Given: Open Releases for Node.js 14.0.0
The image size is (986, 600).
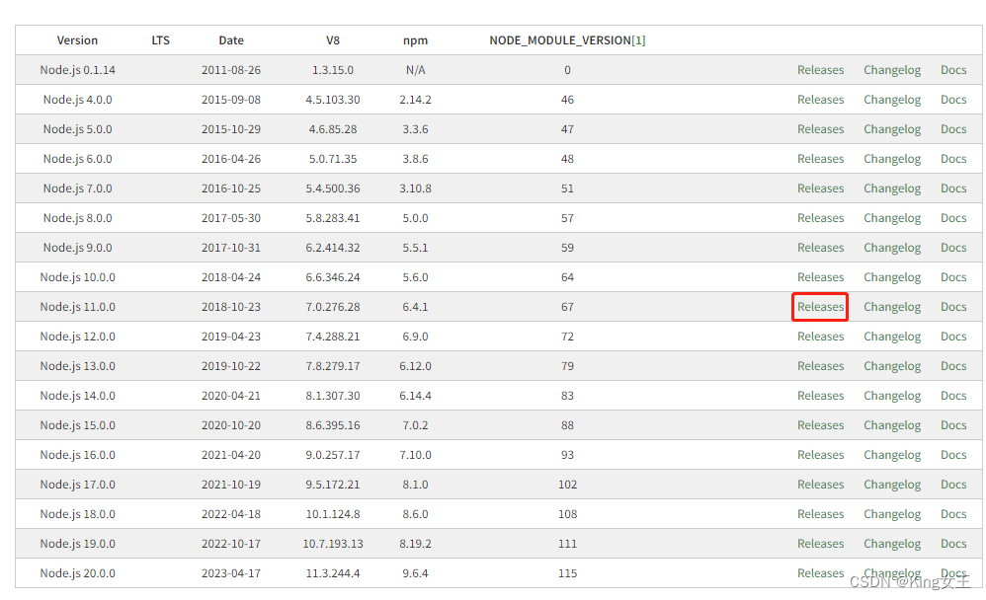Looking at the screenshot, I should (820, 395).
